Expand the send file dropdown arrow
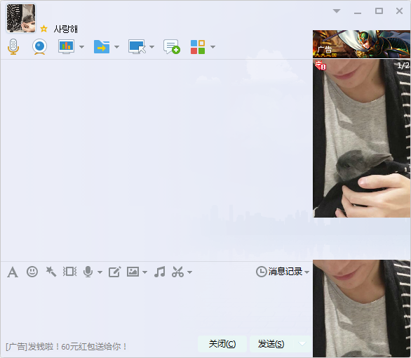The image size is (411, 358). coord(117,47)
